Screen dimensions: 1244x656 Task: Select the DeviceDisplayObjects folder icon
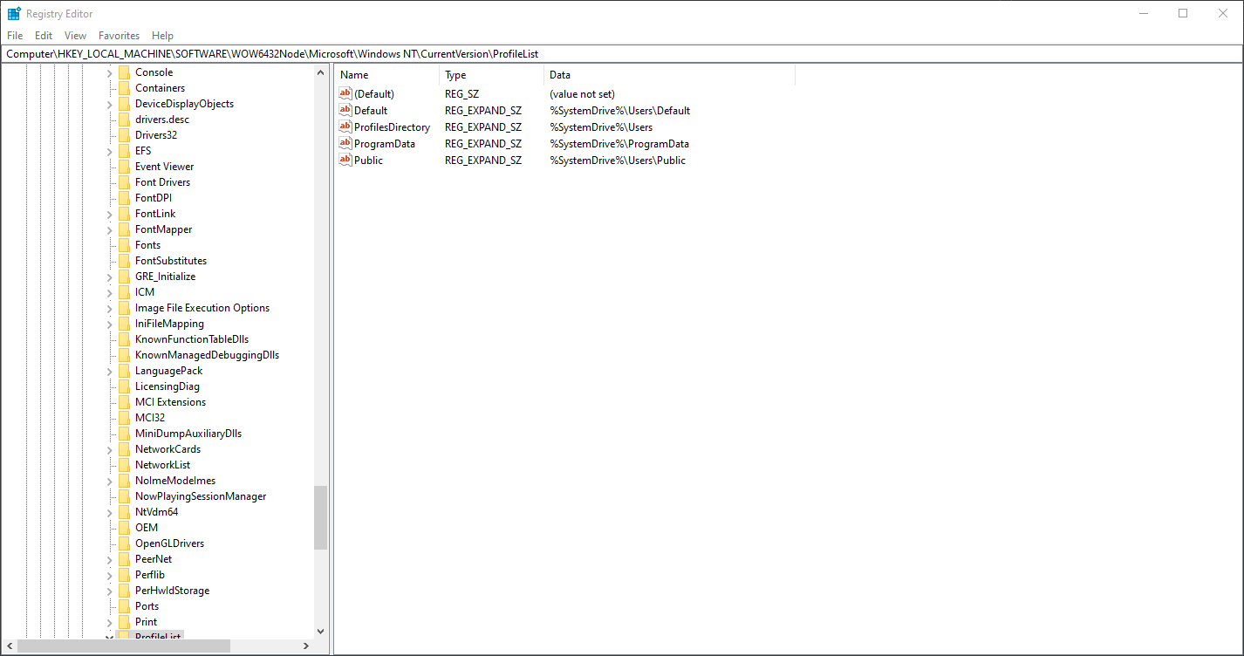pos(124,104)
